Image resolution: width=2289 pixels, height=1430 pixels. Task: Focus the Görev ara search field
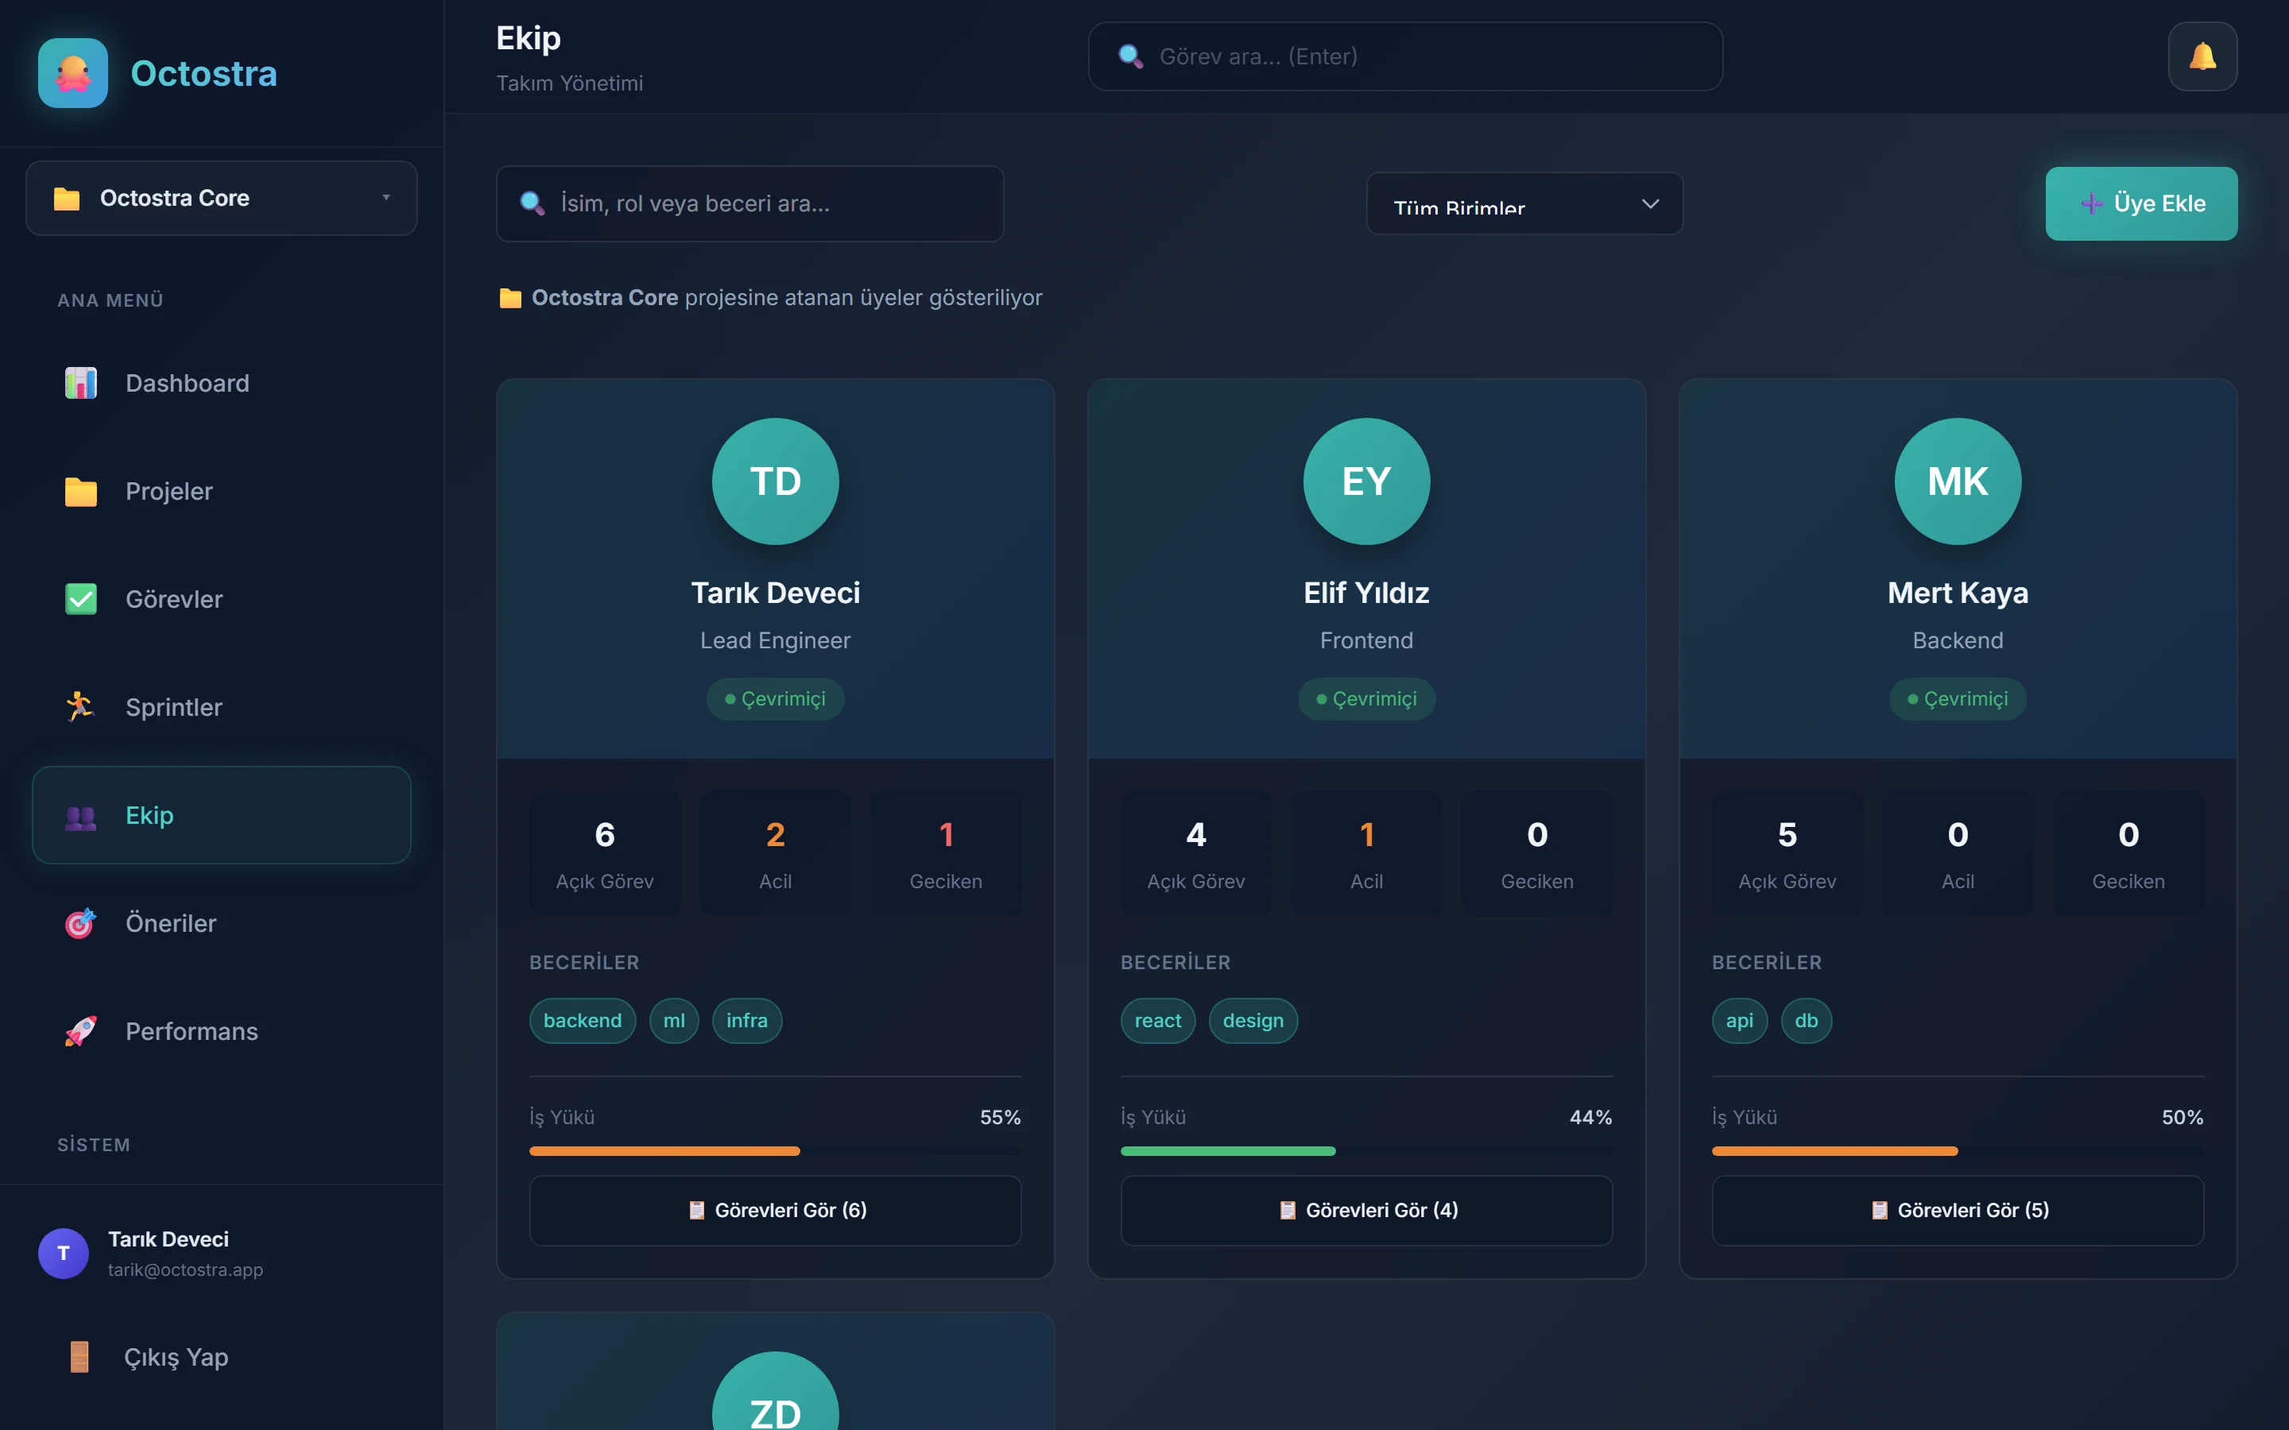pyautogui.click(x=1405, y=56)
